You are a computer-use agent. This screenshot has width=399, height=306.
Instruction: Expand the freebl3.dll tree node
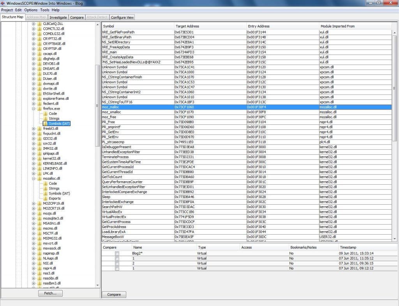tap(34, 129)
